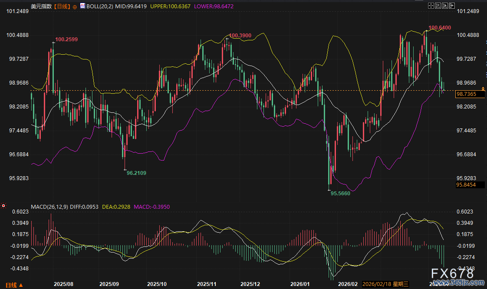Toggle the crosshair cursor icon
The height and width of the screenshot is (289, 487).
click(x=431, y=6)
